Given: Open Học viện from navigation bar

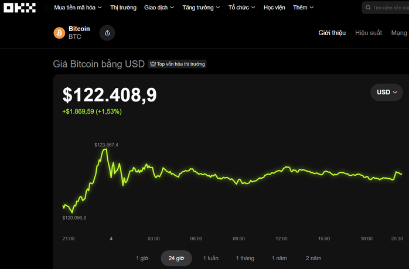Looking at the screenshot, I should 275,8.
